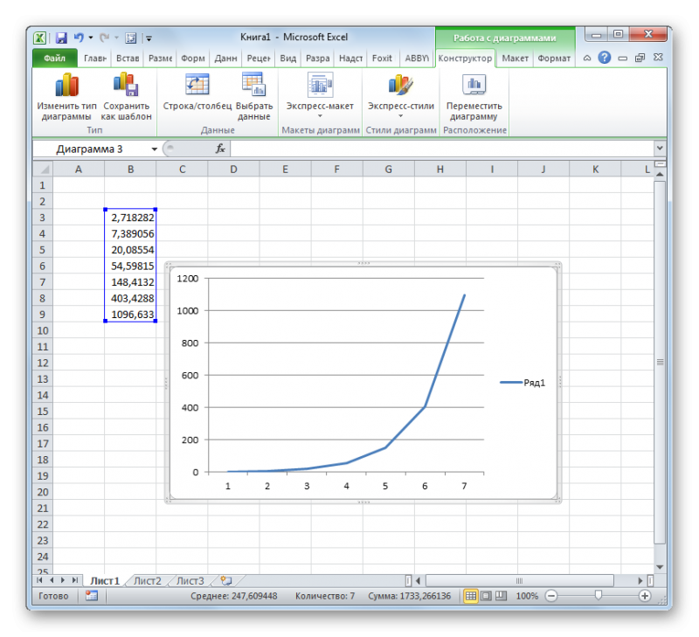Click the Ряд1 legend entry
Image resolution: width=699 pixels, height=637 pixels.
tap(523, 383)
